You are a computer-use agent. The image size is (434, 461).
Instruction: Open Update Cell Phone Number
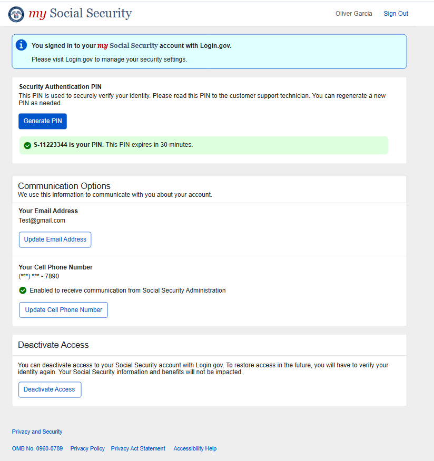click(x=64, y=310)
